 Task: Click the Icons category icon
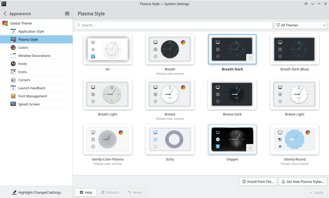13,72
